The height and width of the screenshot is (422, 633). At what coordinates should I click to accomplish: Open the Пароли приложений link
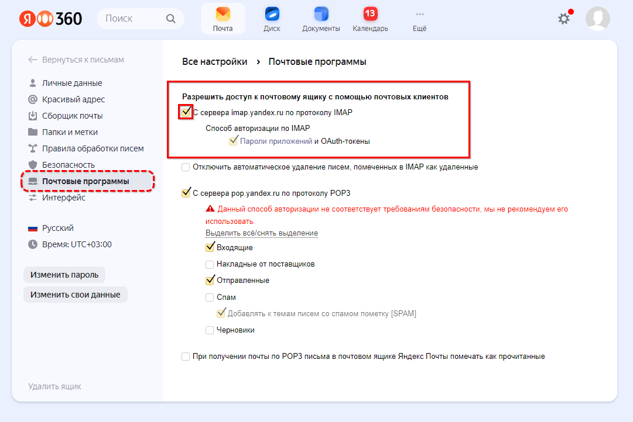coord(276,141)
